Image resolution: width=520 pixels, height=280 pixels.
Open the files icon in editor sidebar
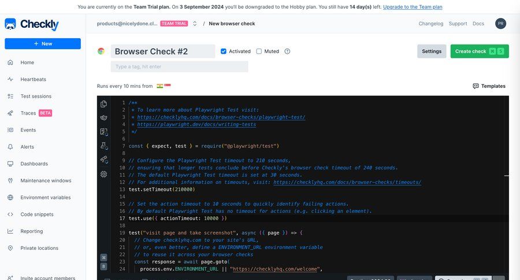pyautogui.click(x=104, y=104)
